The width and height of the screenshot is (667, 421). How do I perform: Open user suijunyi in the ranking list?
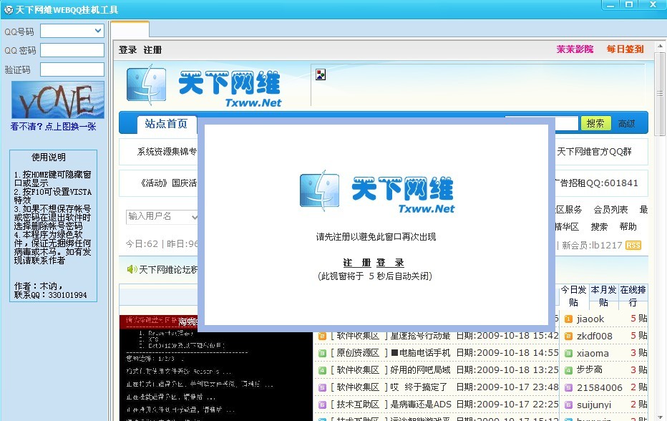coord(594,405)
